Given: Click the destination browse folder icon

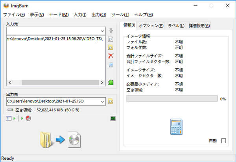Looking at the screenshot, I should point(111,101).
